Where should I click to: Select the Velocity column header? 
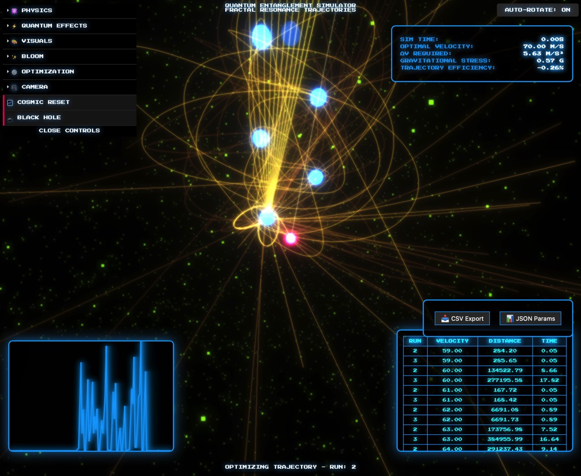point(452,341)
